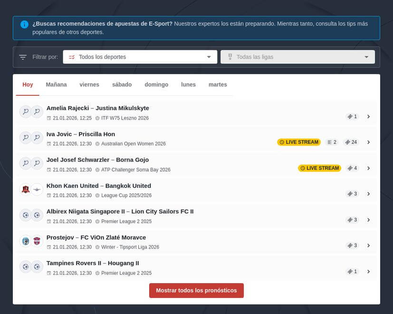Click the LIVE STREAM badge on the Schwarzler match

(319, 168)
